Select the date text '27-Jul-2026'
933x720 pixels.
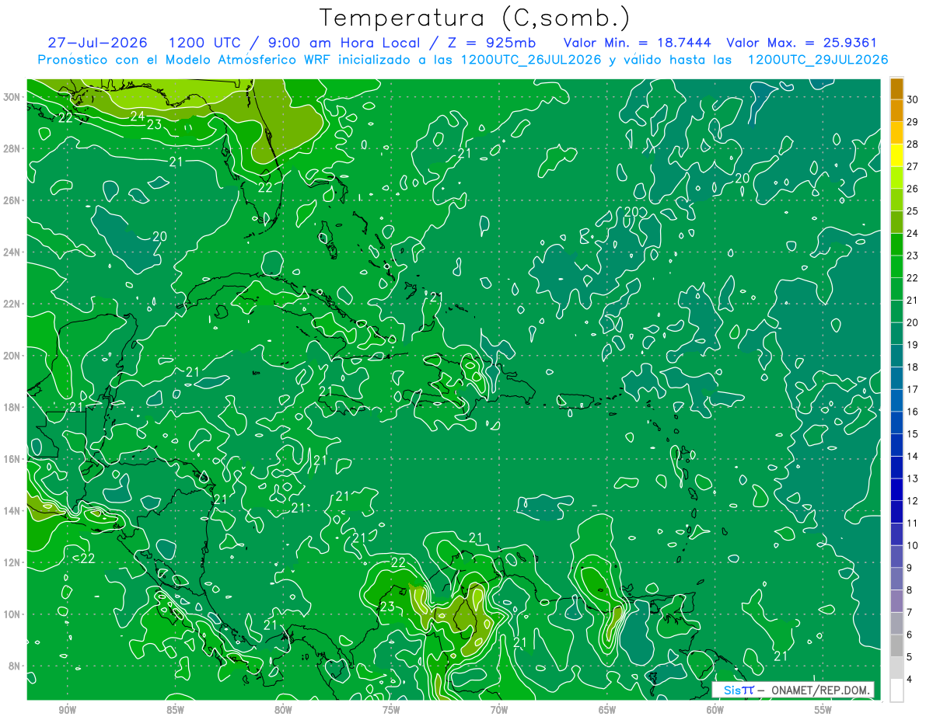click(97, 43)
